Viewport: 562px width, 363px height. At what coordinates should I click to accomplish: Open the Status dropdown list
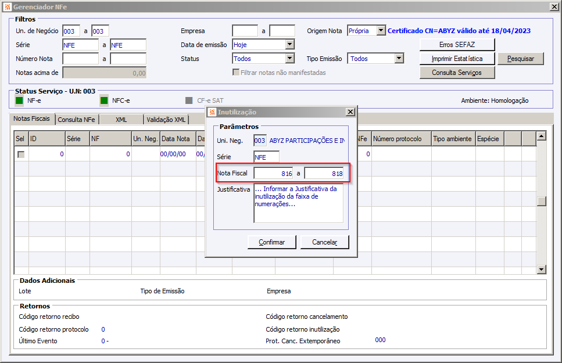[290, 59]
